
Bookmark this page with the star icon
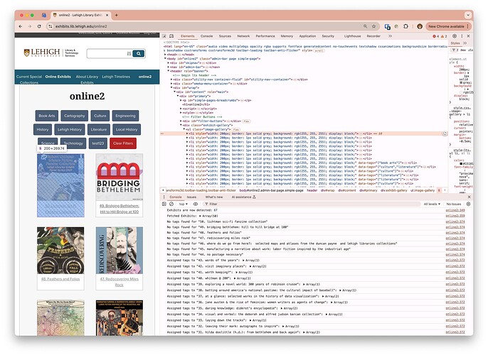click(x=373, y=26)
